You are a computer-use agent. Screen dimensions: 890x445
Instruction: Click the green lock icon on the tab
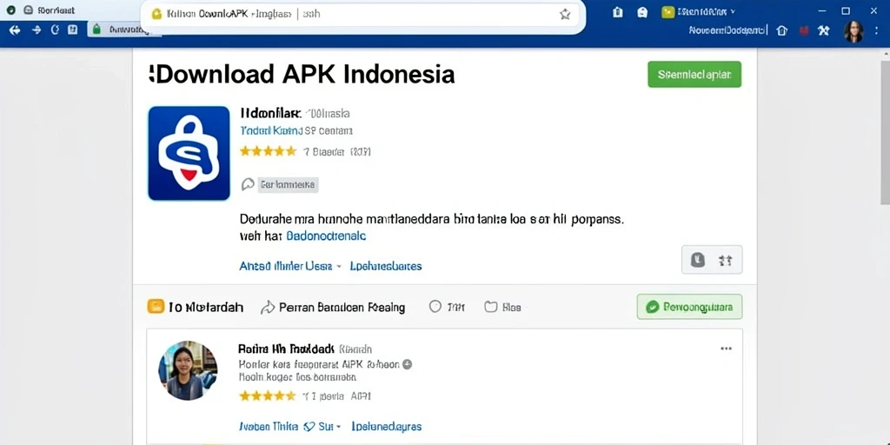pos(96,30)
